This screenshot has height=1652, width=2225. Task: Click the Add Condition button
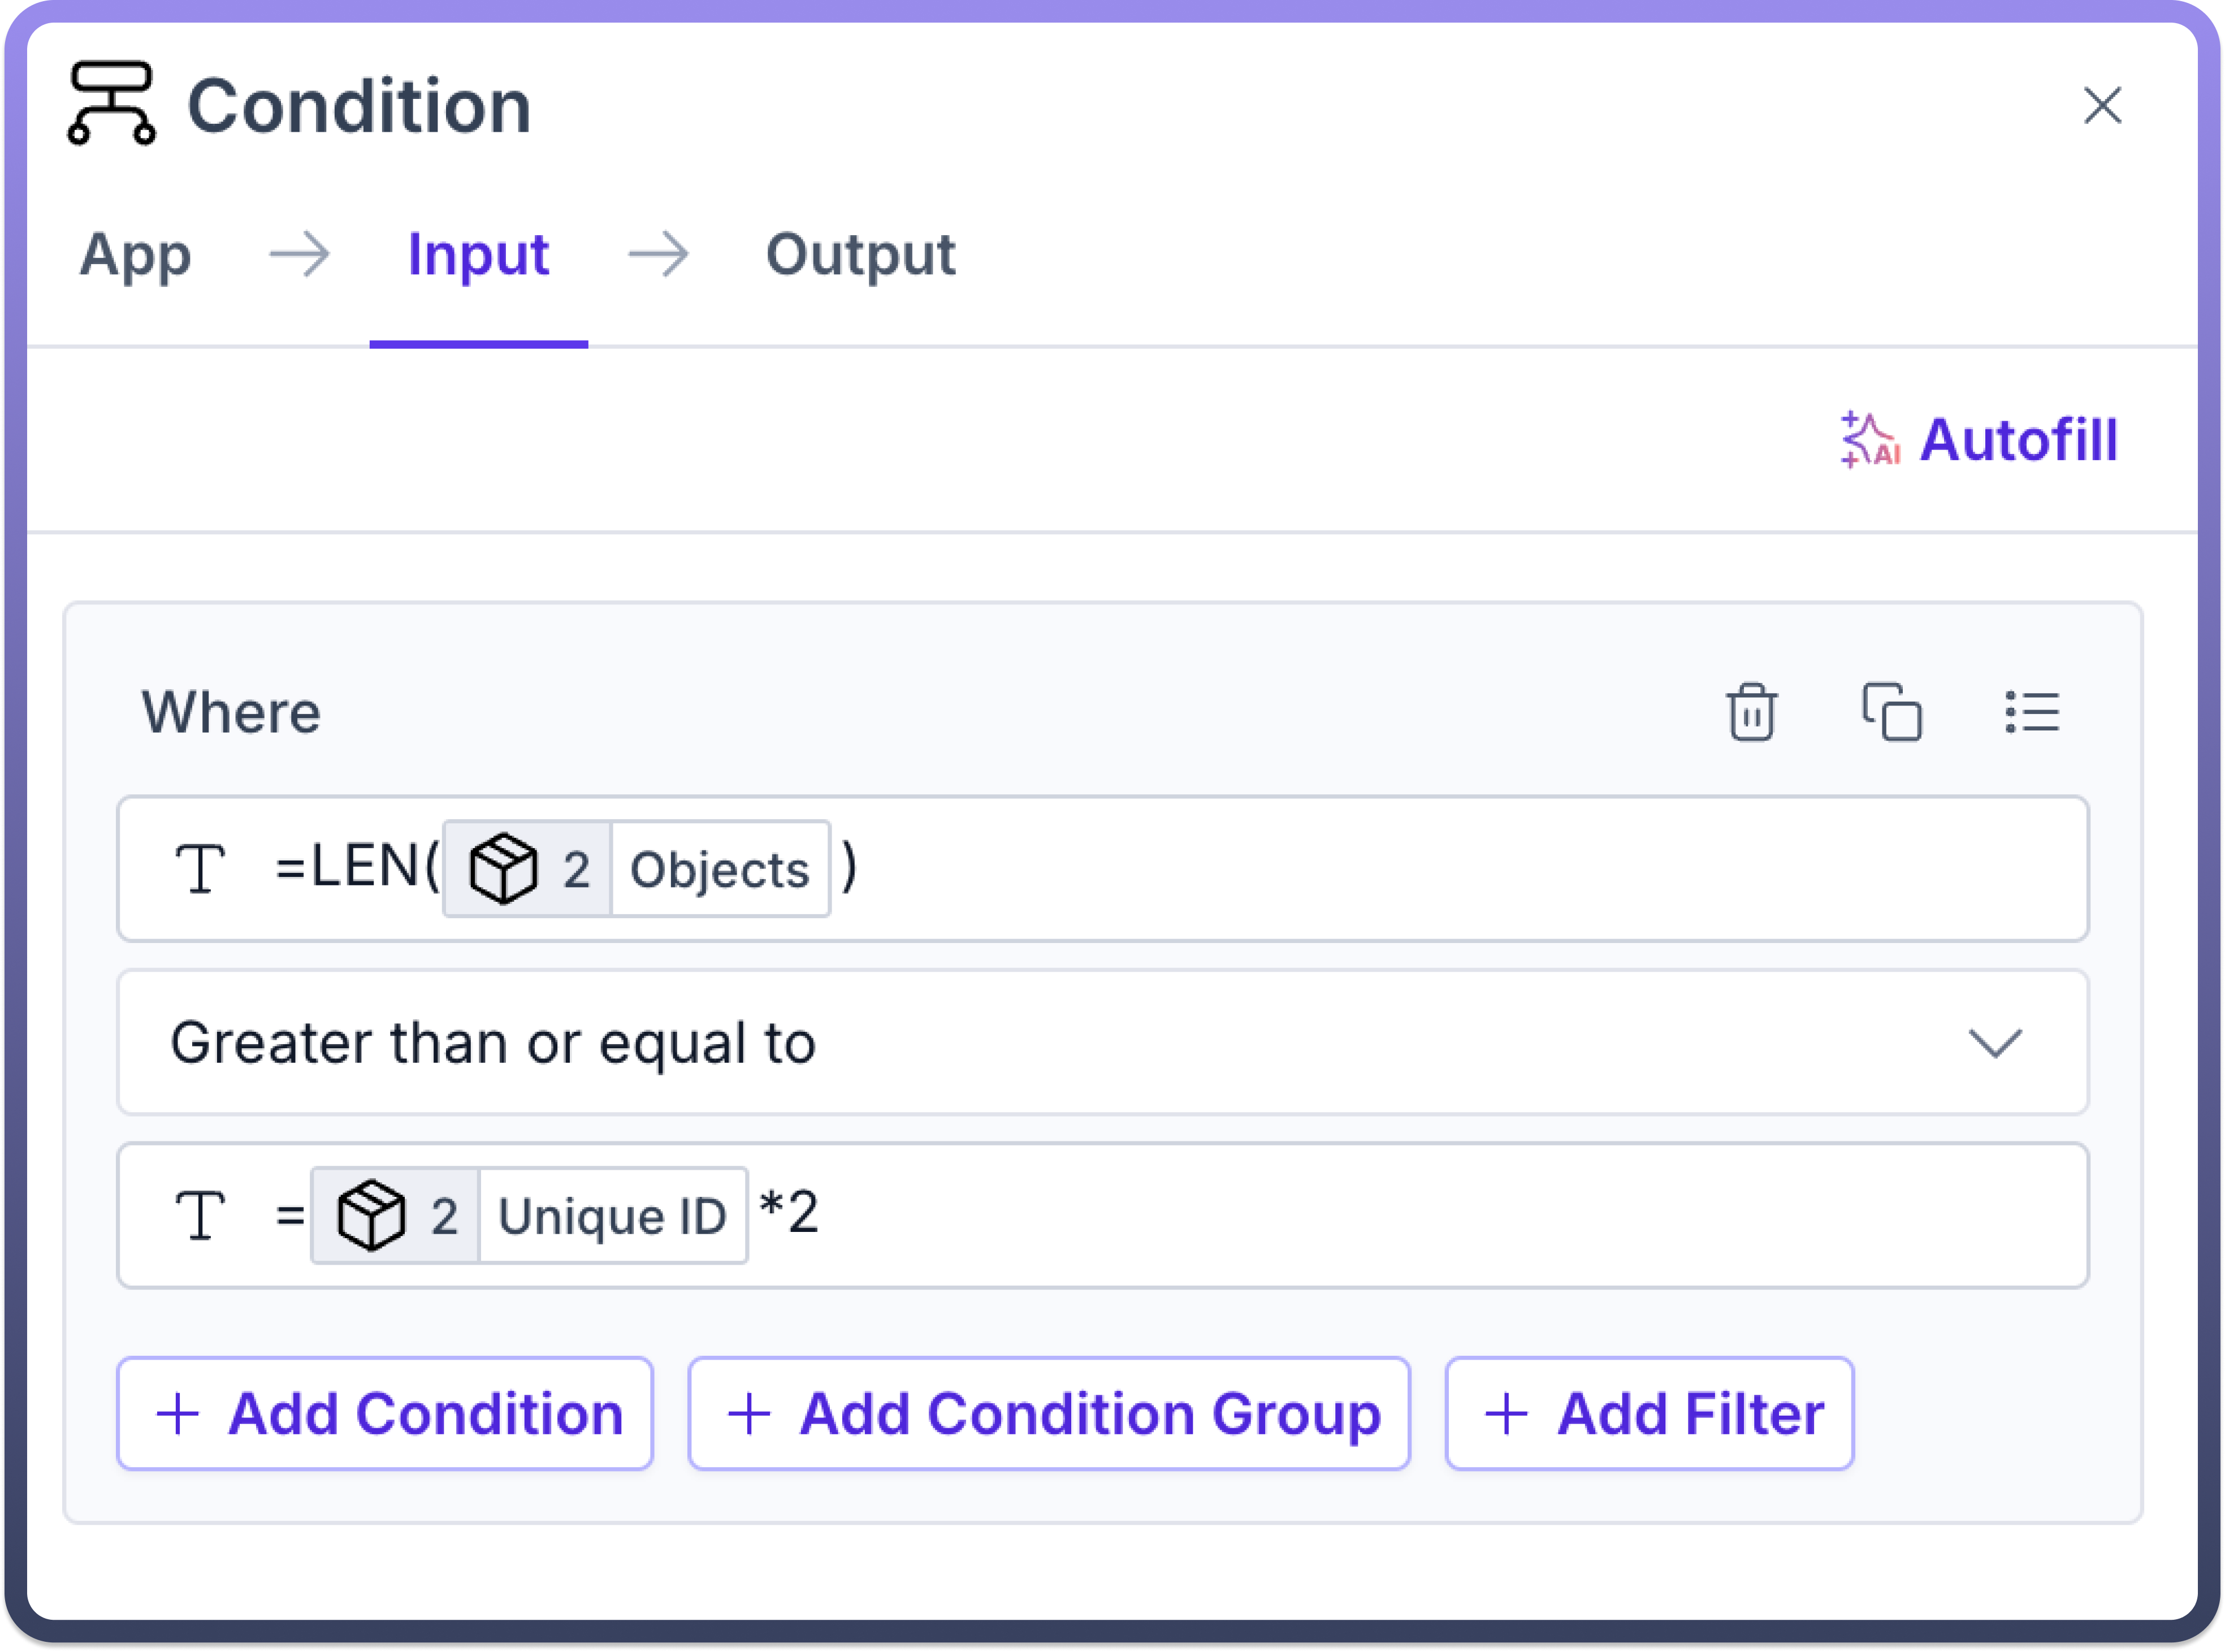coord(385,1414)
